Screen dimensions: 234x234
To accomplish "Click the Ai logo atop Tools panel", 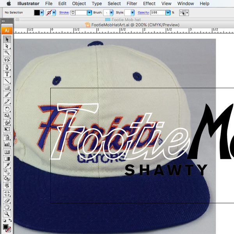I will [x=7, y=30].
